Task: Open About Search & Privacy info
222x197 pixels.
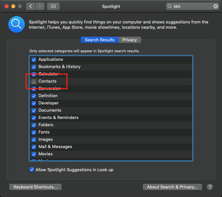Action: [172, 187]
